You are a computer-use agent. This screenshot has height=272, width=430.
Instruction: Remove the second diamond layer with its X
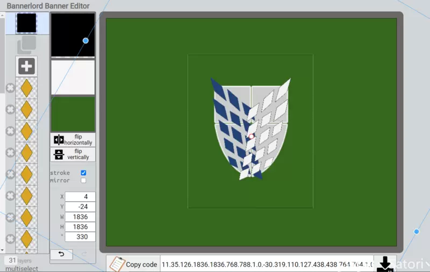click(10, 110)
